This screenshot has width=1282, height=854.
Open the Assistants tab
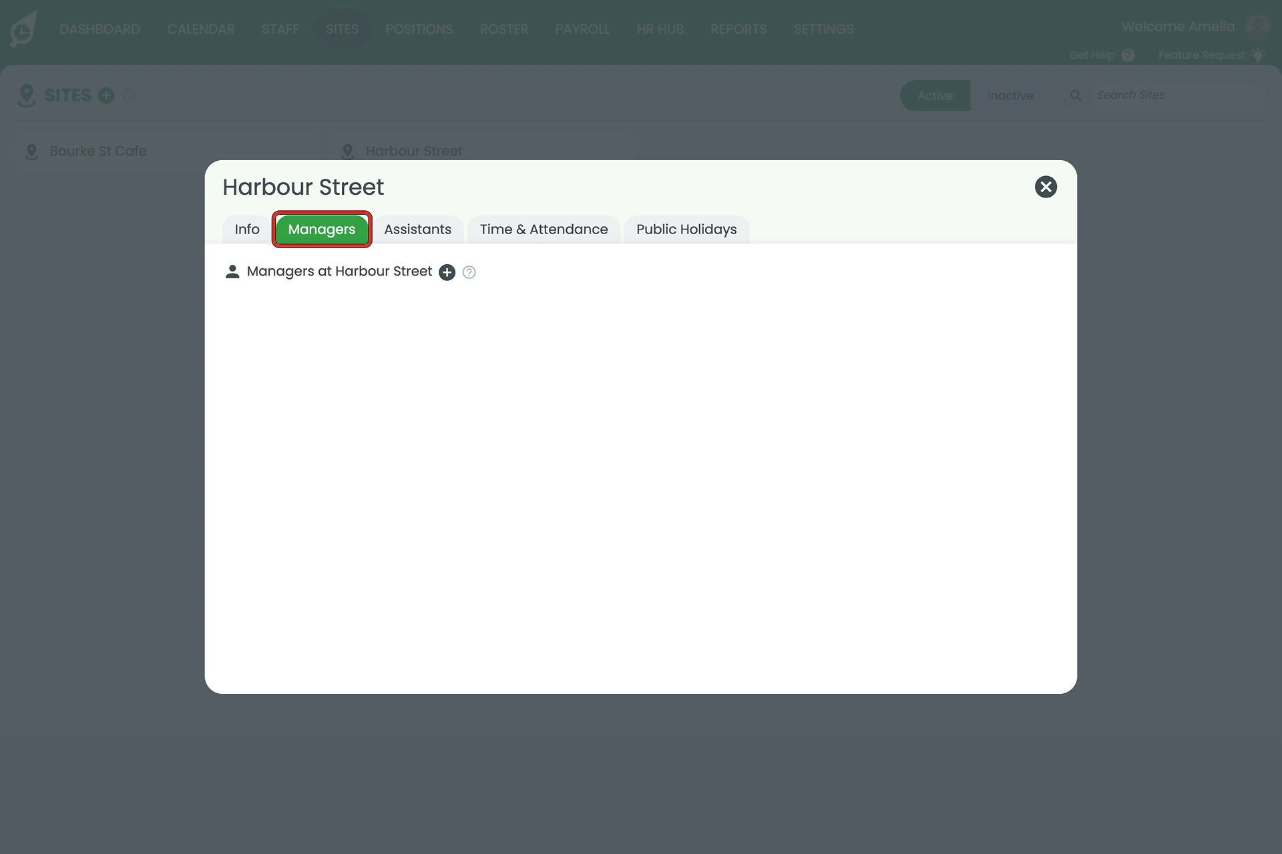(x=418, y=230)
